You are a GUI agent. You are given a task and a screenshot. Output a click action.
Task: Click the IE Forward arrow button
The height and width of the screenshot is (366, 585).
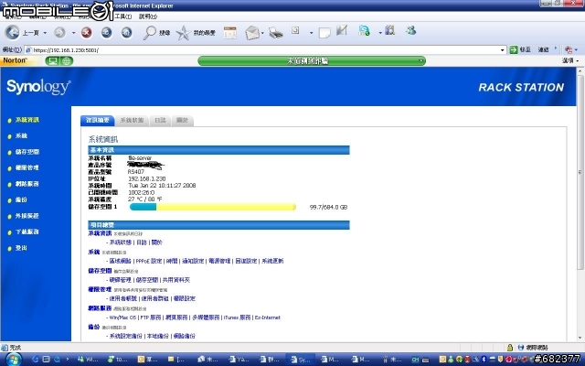tap(59, 33)
